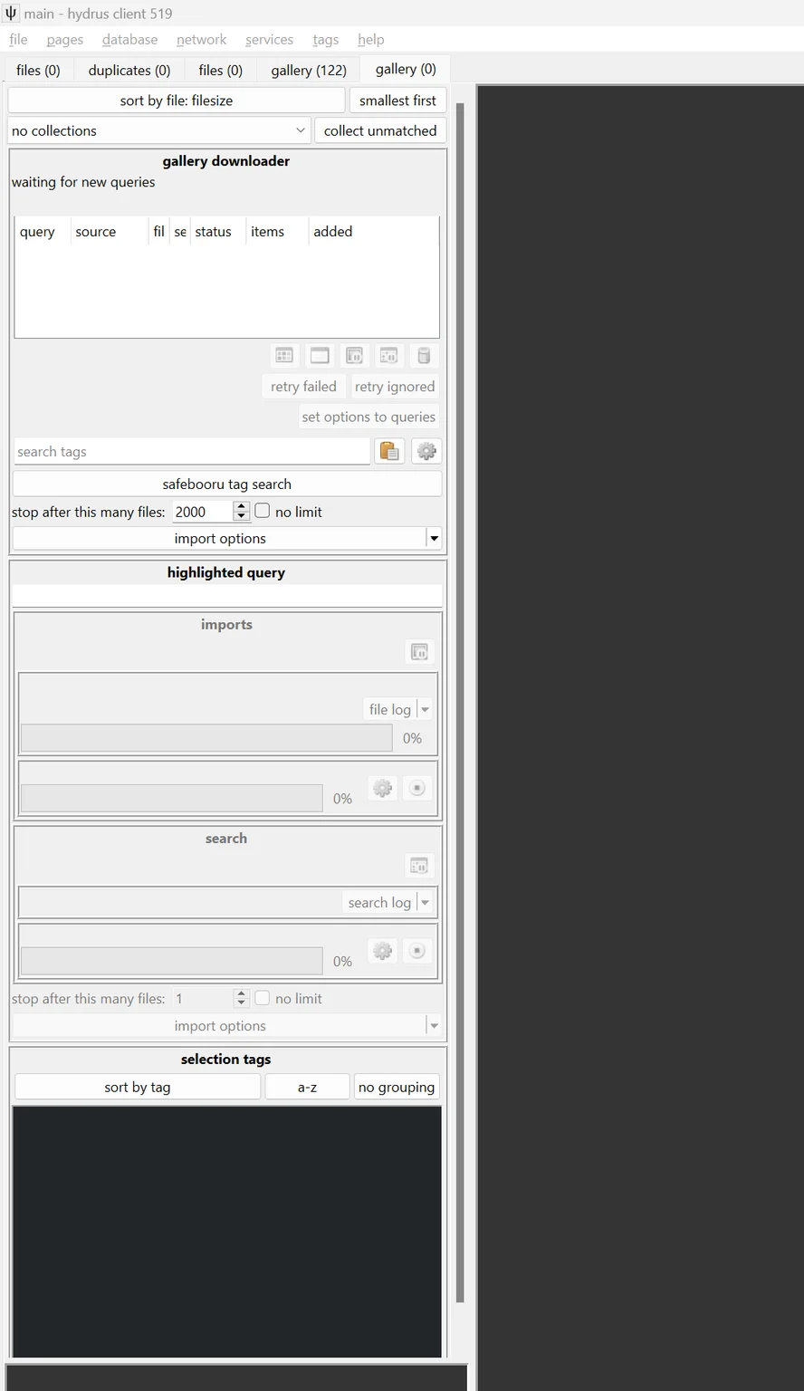Select the gallery (0) tab
The image size is (804, 1391).
tap(406, 69)
